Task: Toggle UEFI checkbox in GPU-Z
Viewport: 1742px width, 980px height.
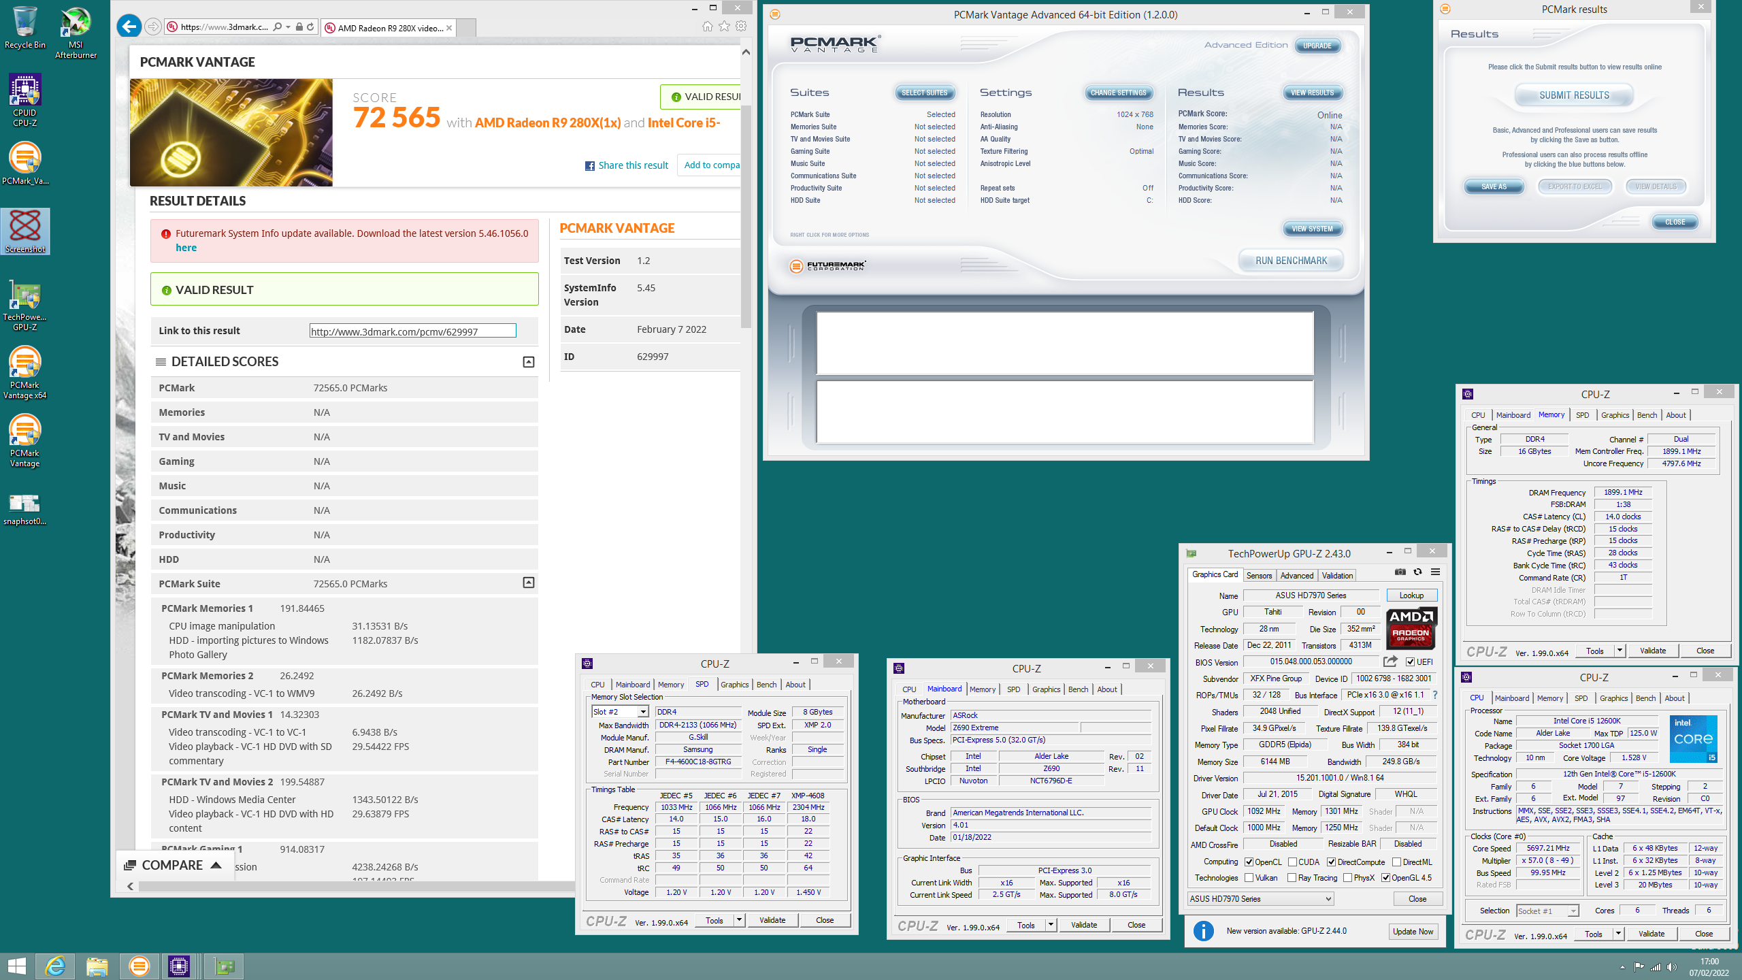Action: [1410, 661]
